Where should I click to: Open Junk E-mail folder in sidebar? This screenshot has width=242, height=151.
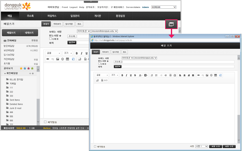[15, 108]
